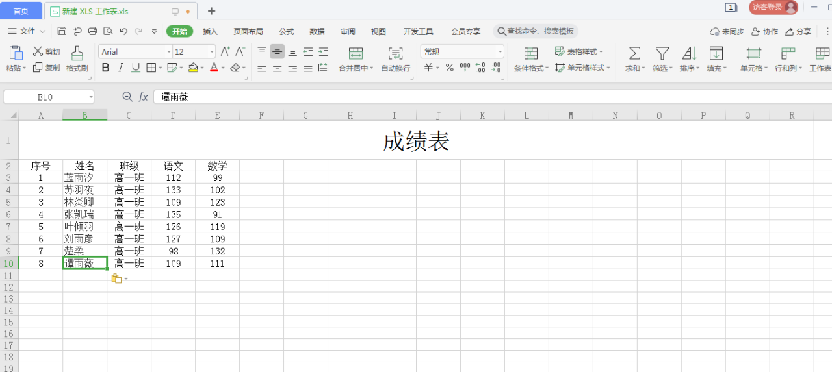Open the font size 12 dropdown
Screen dimensions: 832x372
(212, 51)
